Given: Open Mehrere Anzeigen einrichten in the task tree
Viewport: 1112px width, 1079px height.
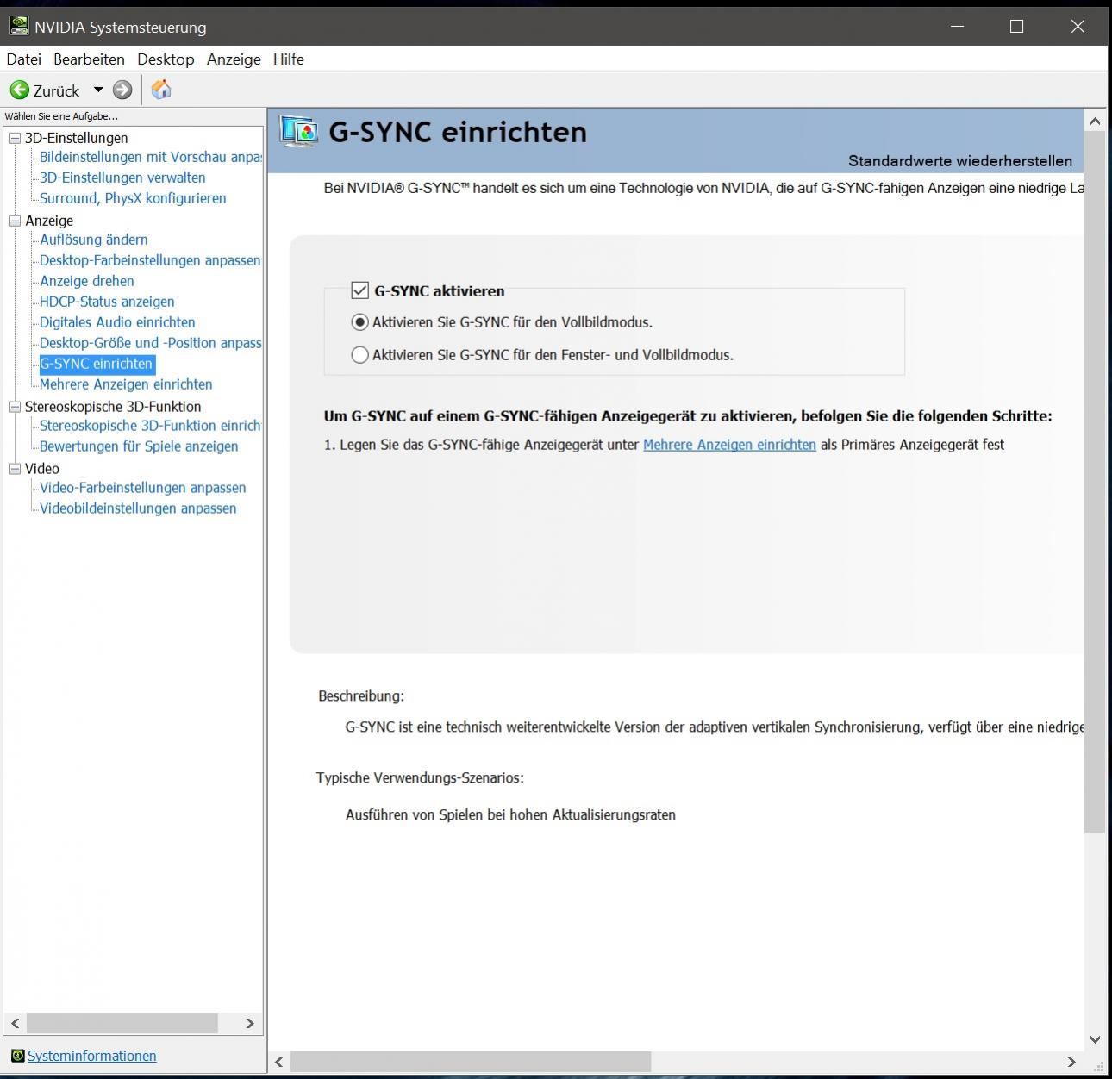Looking at the screenshot, I should tap(126, 384).
